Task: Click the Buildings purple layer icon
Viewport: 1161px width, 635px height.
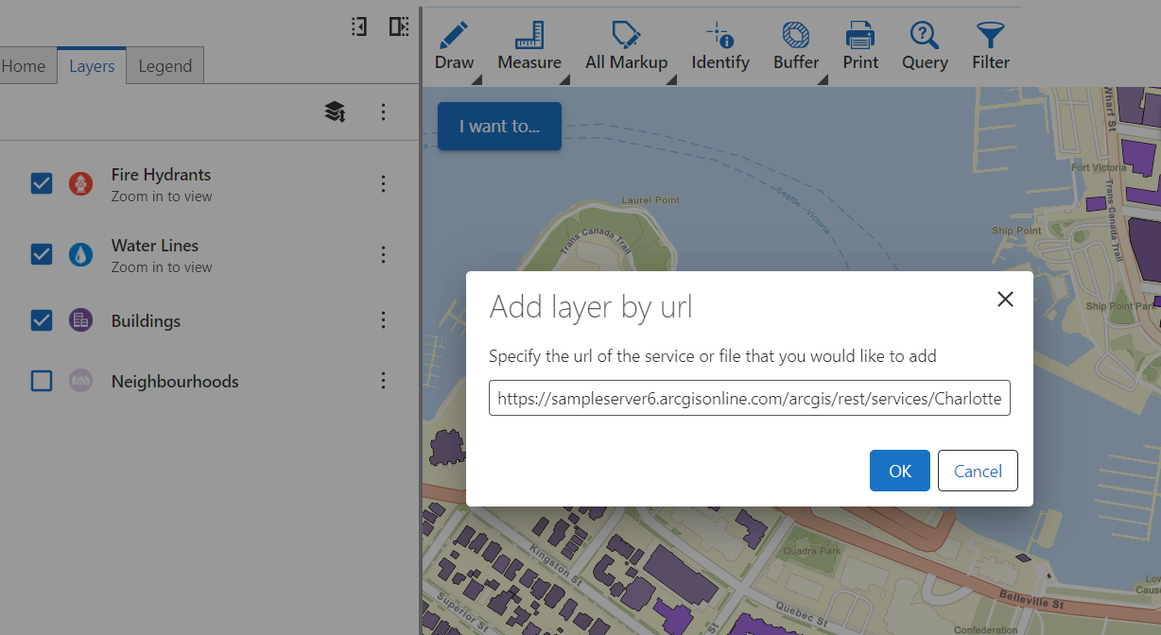Action: [81, 320]
